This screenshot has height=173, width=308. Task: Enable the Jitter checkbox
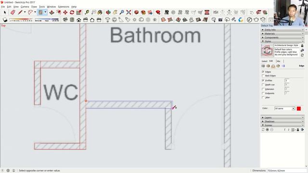263,98
